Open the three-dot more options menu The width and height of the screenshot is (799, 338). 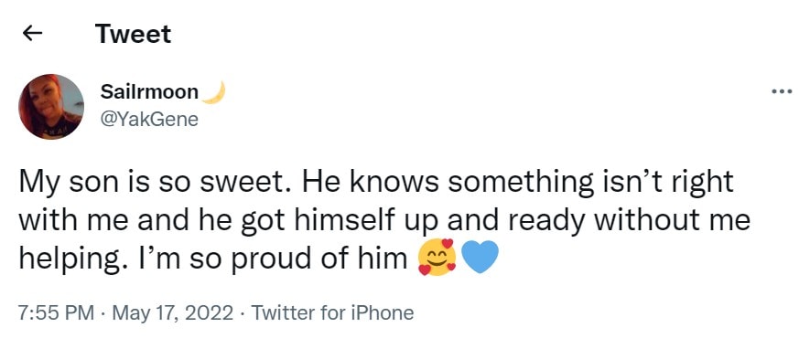[783, 92]
